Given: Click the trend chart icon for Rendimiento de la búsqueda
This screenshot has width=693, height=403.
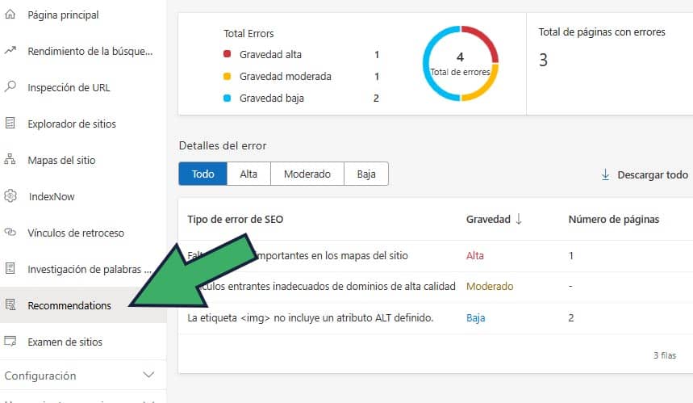Looking at the screenshot, I should tap(10, 50).
